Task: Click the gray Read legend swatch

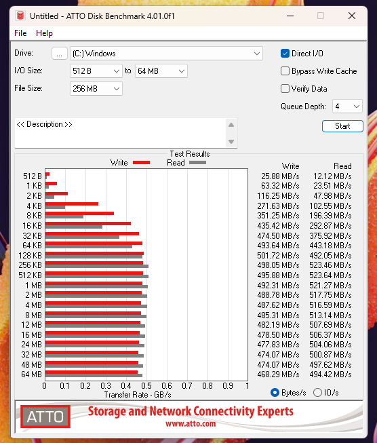Action: point(198,162)
